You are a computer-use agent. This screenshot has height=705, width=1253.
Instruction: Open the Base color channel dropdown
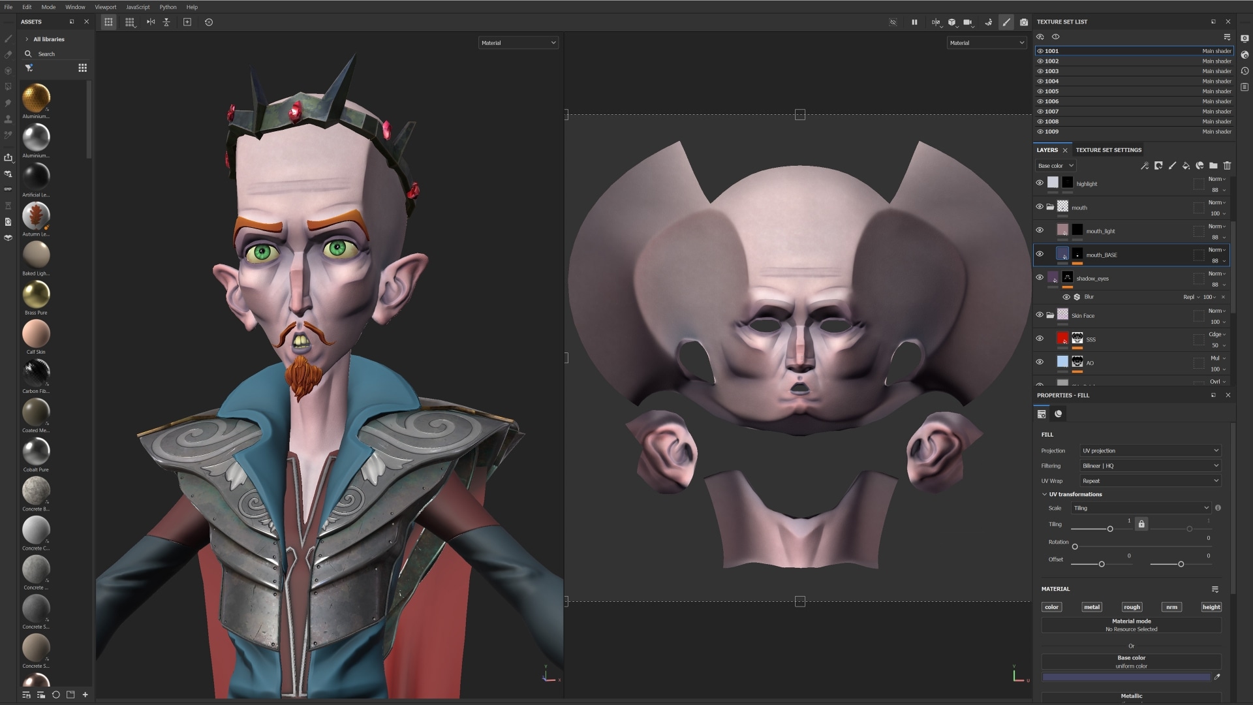click(x=1056, y=166)
